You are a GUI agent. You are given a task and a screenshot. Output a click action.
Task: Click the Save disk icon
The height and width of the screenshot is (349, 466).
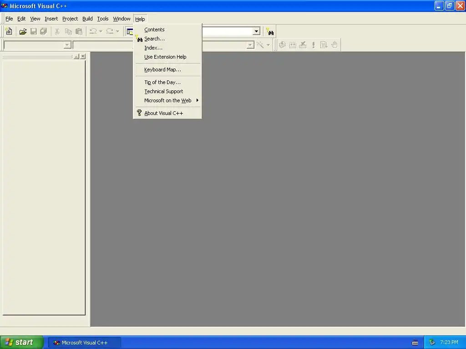coord(34,31)
